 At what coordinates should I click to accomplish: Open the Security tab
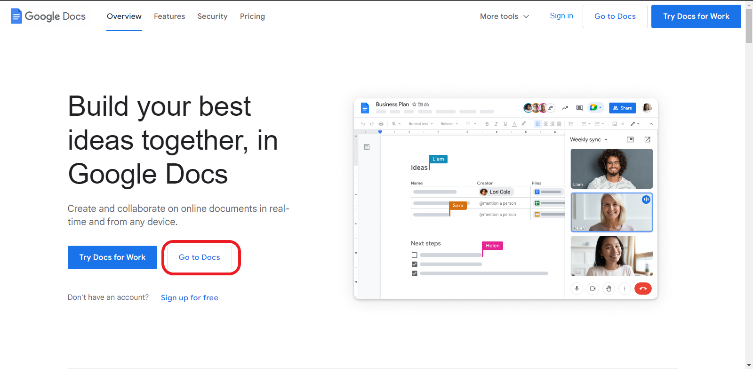pos(212,16)
